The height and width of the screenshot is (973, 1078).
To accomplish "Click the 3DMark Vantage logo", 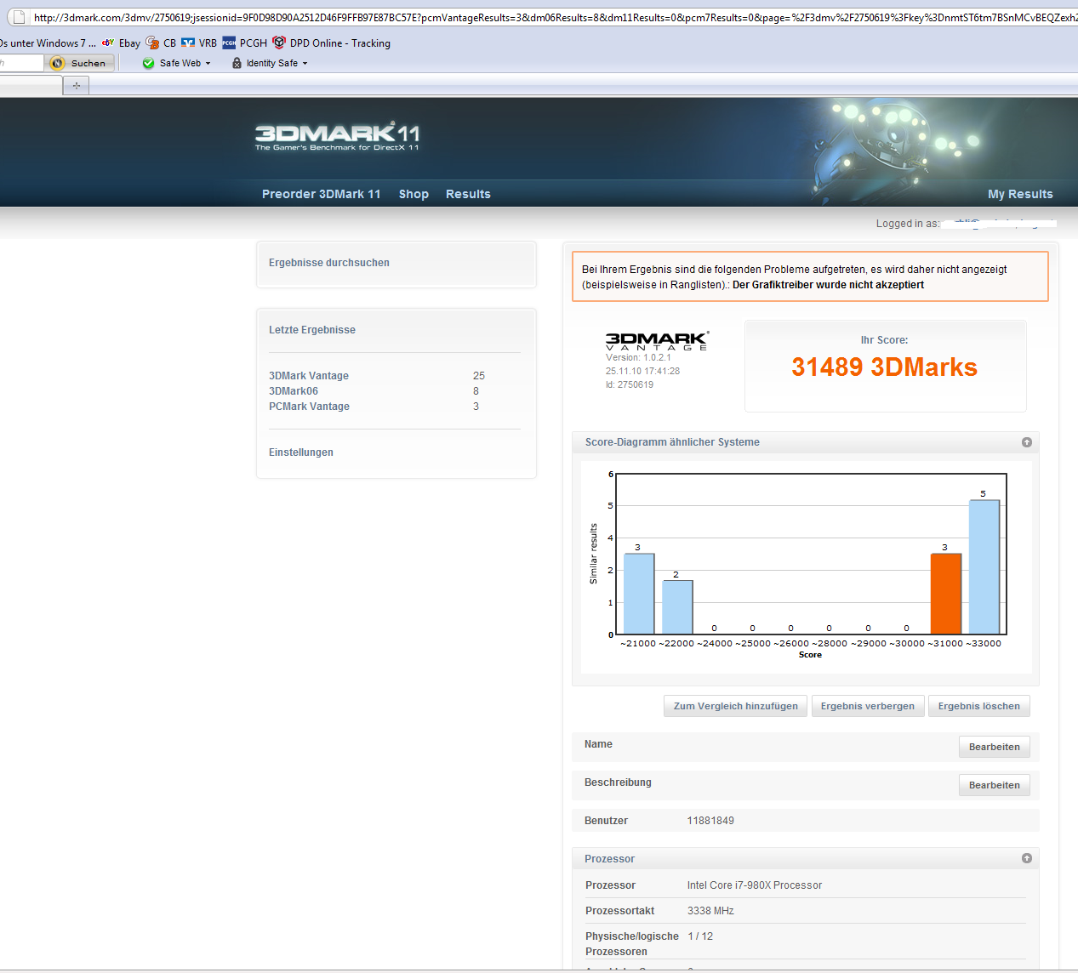I will [657, 340].
